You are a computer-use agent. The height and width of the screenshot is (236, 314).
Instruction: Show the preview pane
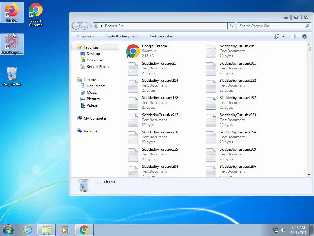(293, 36)
